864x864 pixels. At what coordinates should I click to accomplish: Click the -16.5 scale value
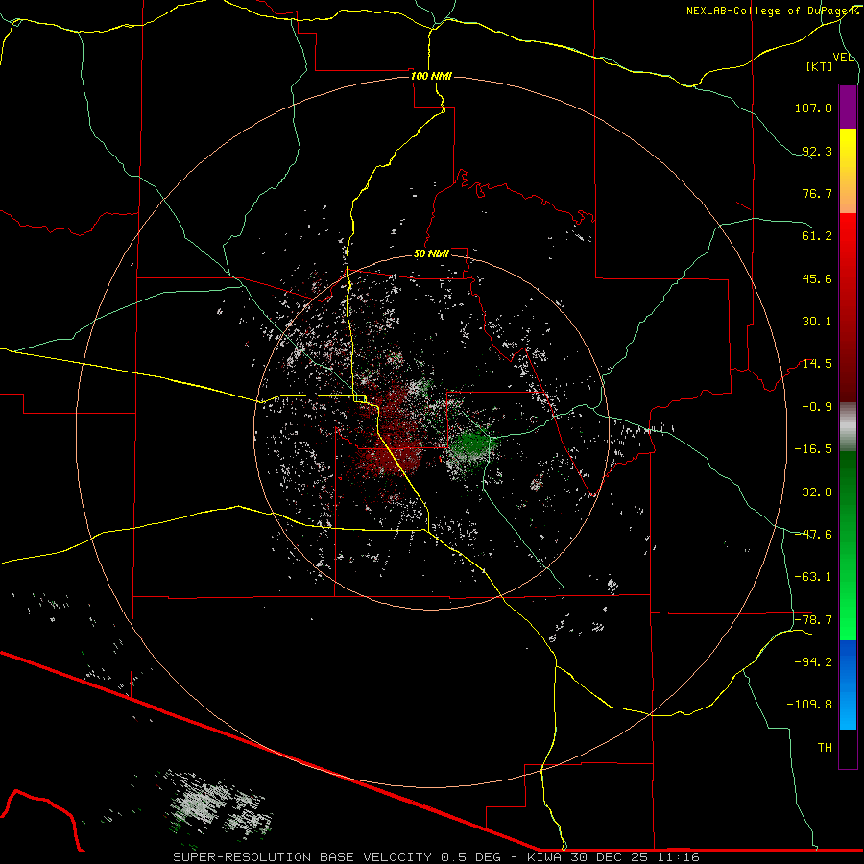click(813, 449)
